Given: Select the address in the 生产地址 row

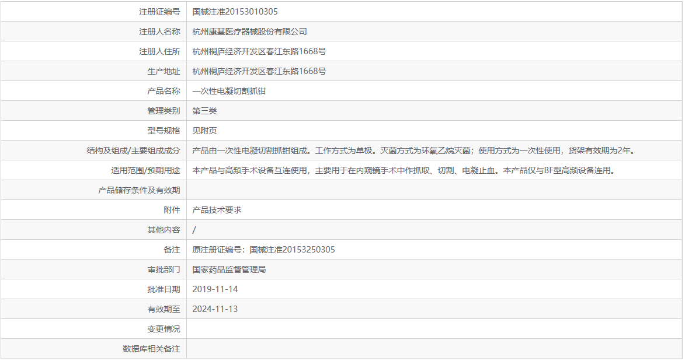Looking at the screenshot, I should coord(259,71).
